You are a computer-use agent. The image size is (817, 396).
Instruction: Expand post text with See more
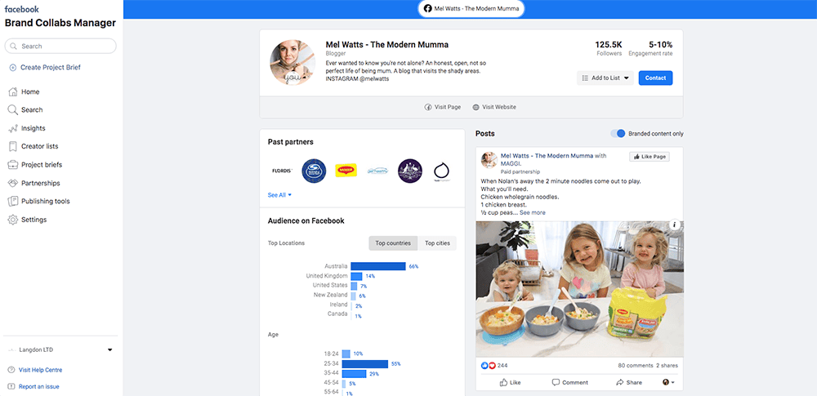(x=532, y=212)
